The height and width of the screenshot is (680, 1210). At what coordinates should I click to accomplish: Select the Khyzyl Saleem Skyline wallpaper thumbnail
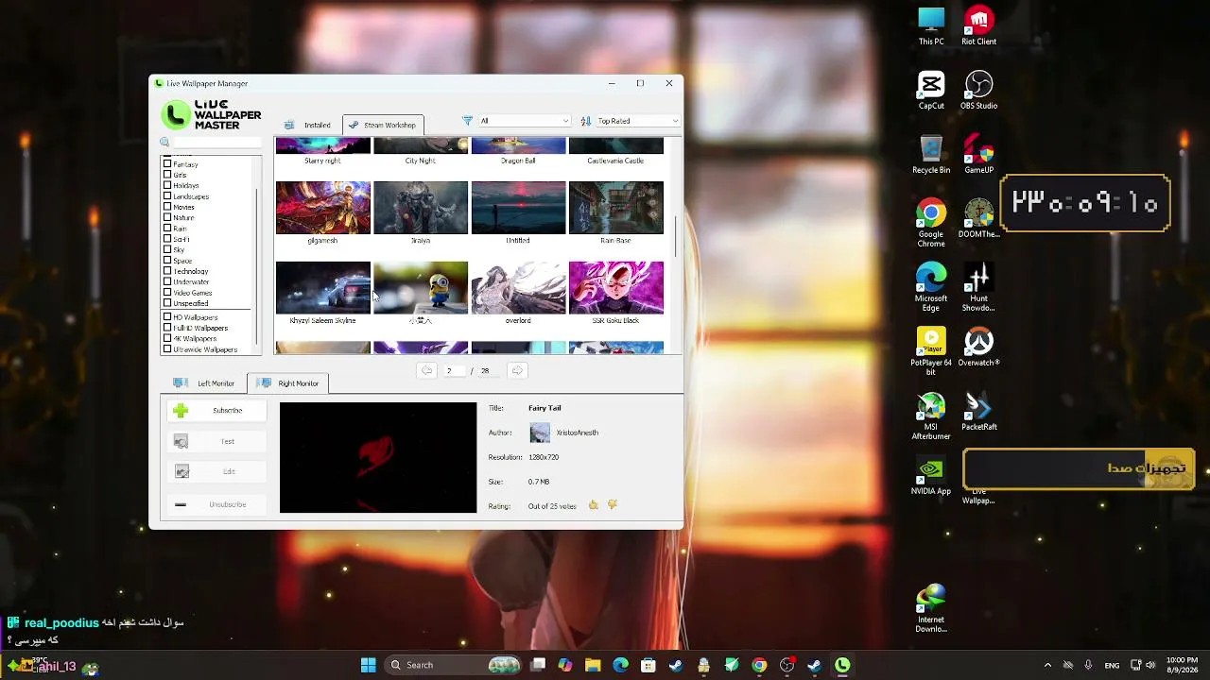coord(322,288)
